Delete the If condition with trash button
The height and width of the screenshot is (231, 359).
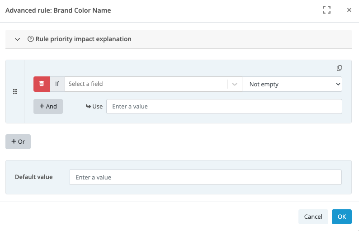tap(42, 84)
